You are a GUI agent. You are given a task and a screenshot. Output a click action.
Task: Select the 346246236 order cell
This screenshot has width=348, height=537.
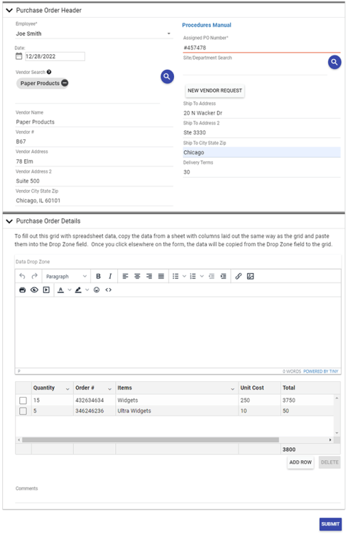[94, 410]
